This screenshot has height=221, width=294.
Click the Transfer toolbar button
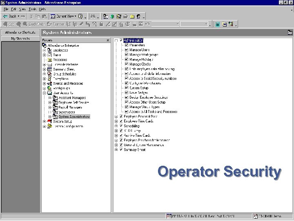tap(56, 24)
